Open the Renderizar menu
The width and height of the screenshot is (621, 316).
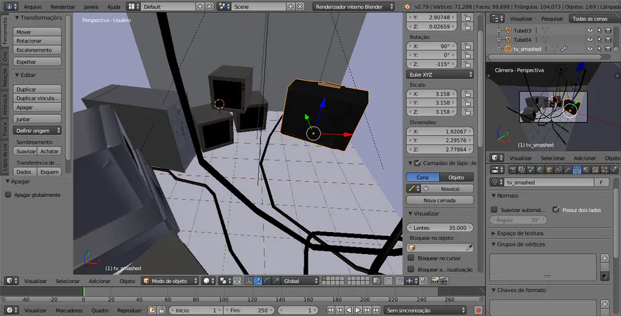[63, 7]
